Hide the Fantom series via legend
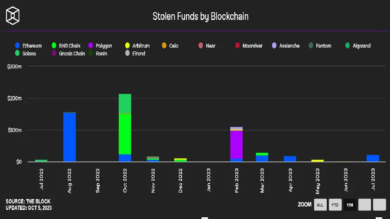Viewport: 390px width, 219px height. [311, 46]
